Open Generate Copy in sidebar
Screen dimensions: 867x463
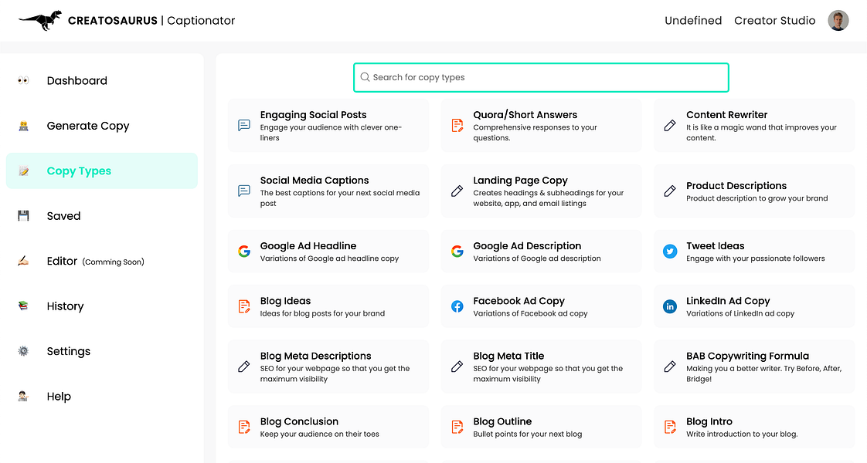click(x=102, y=126)
